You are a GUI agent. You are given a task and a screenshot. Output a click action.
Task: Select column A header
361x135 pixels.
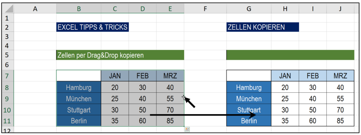tap(35, 9)
